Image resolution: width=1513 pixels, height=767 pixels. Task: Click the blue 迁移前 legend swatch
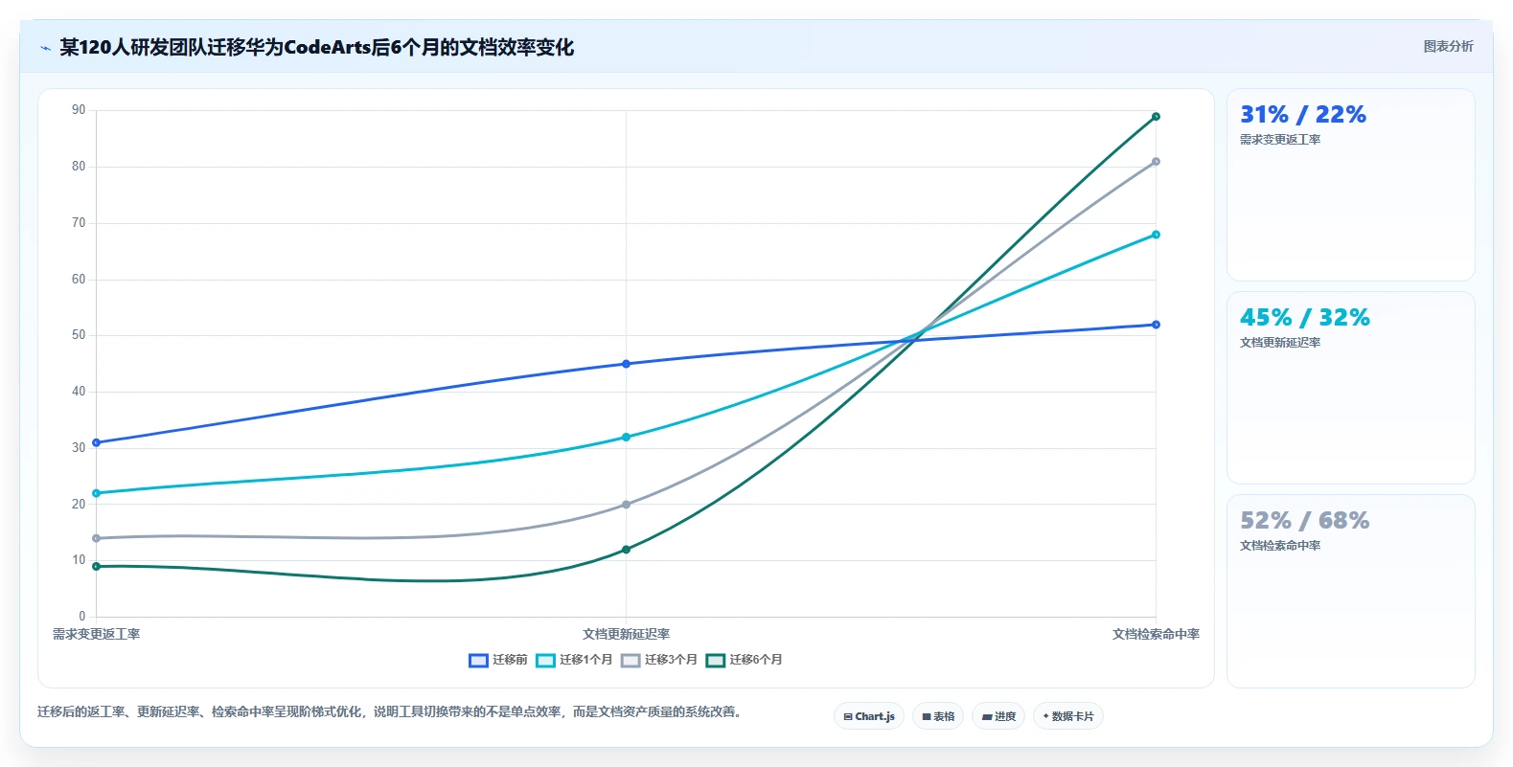click(x=478, y=660)
